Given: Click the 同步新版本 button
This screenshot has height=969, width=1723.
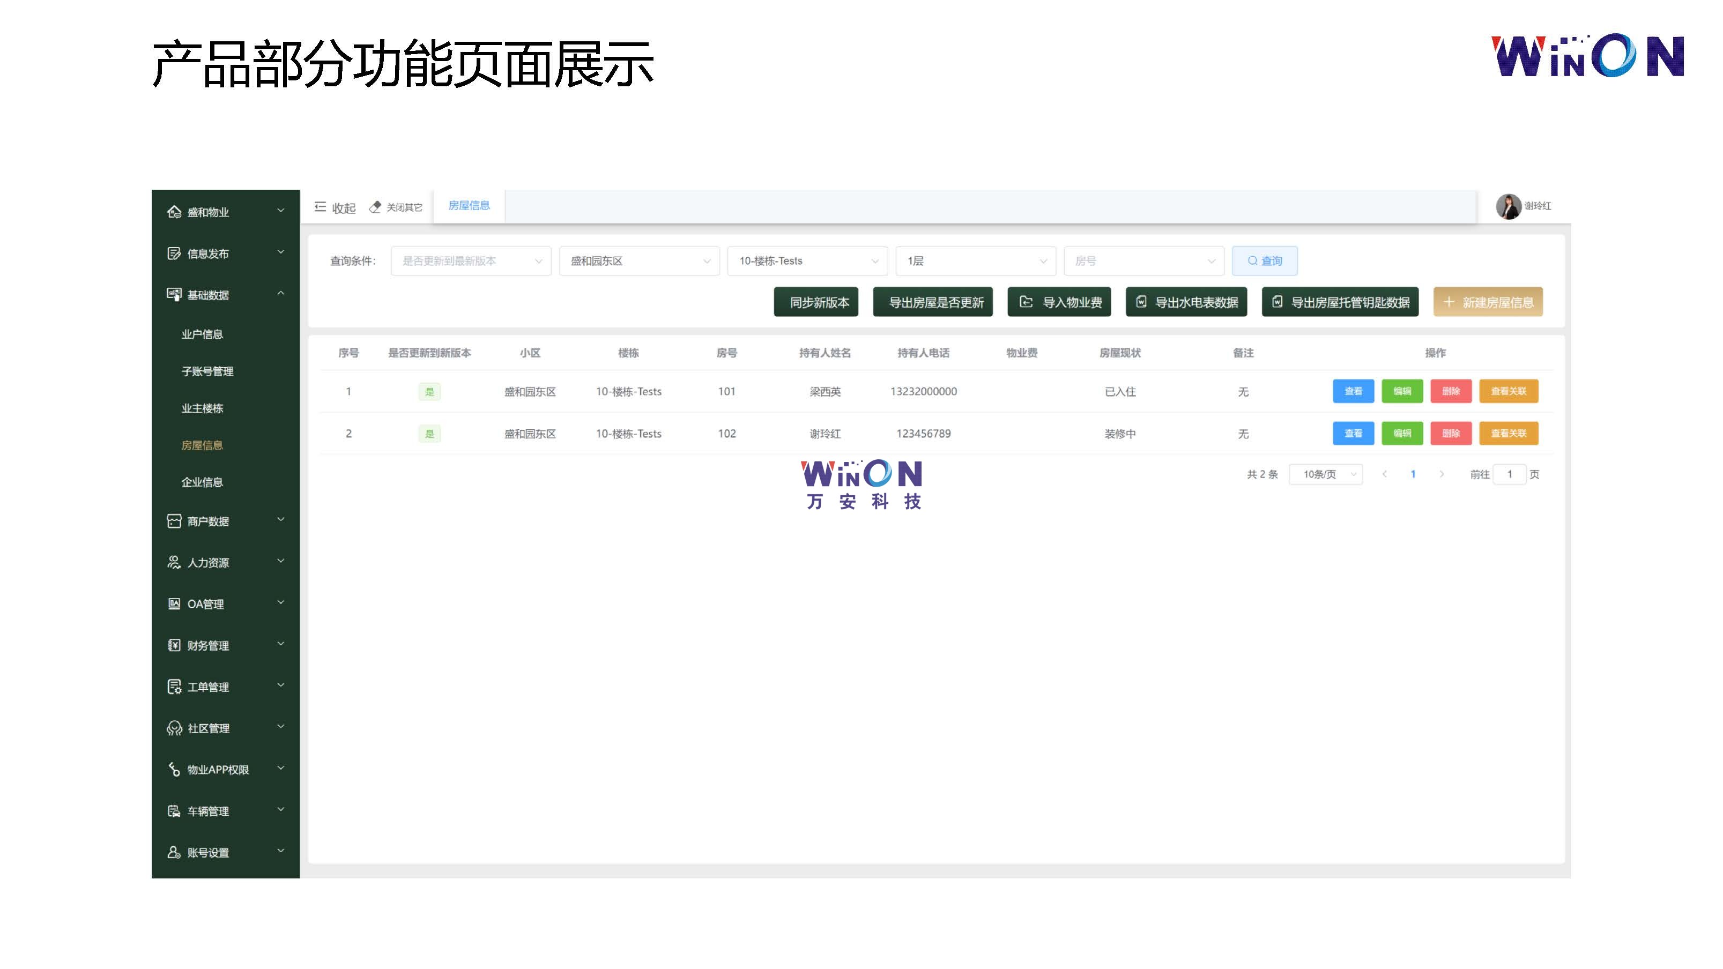Looking at the screenshot, I should 816,302.
